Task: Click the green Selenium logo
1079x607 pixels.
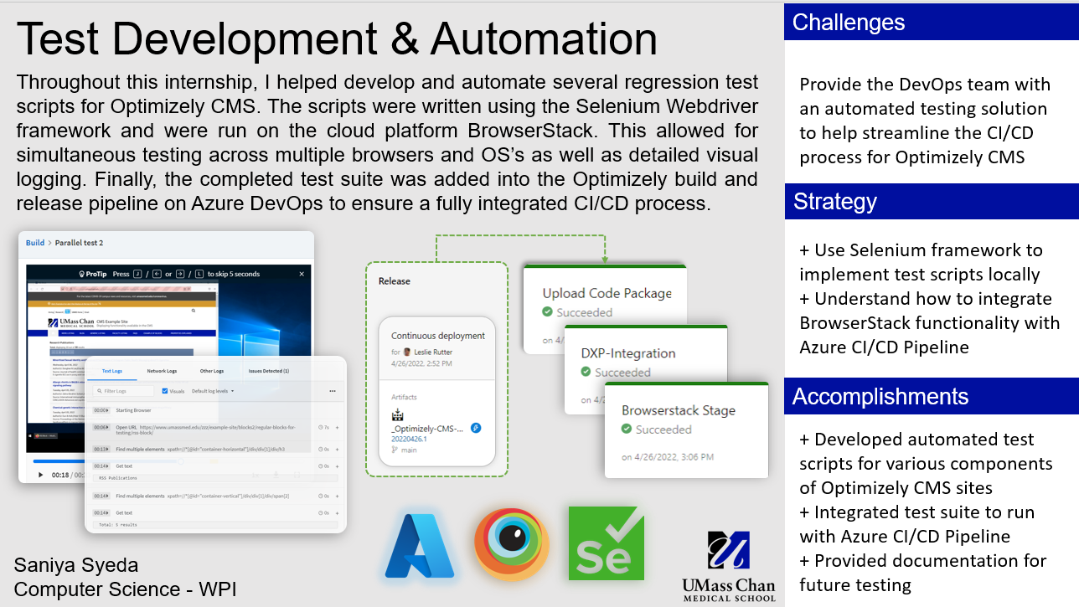Action: [605, 544]
